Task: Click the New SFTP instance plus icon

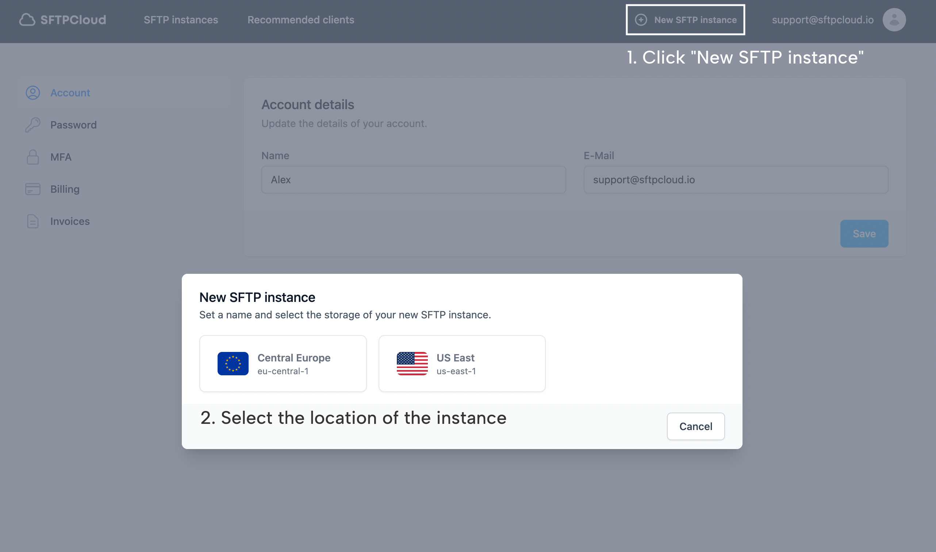Action: tap(641, 19)
